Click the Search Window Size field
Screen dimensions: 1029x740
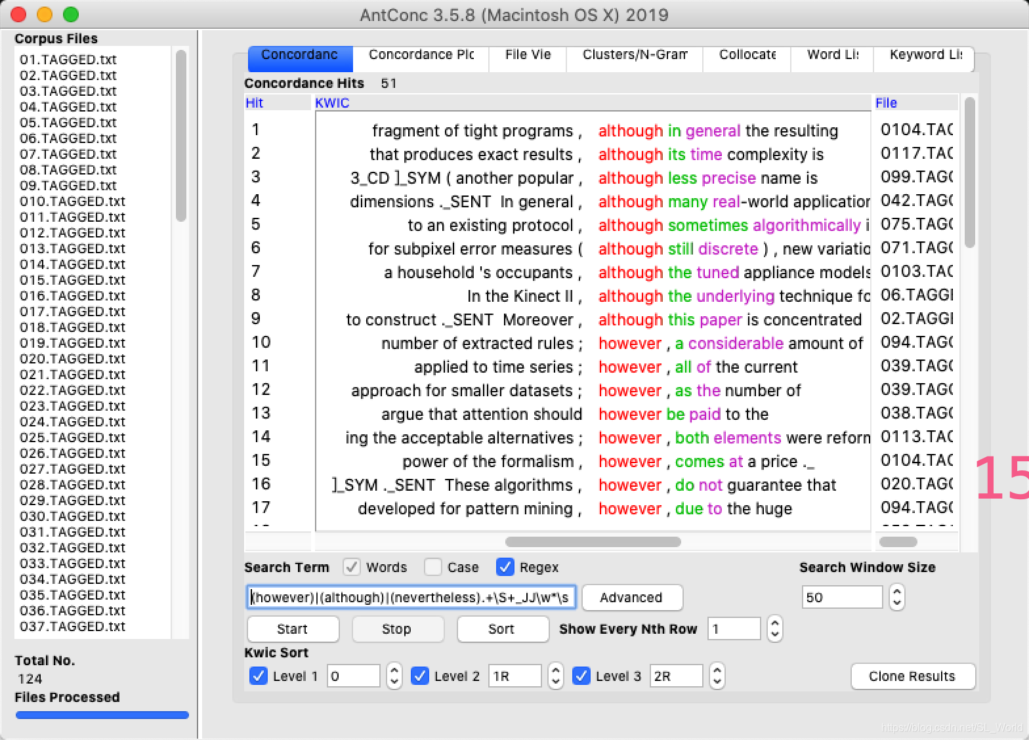pos(842,598)
